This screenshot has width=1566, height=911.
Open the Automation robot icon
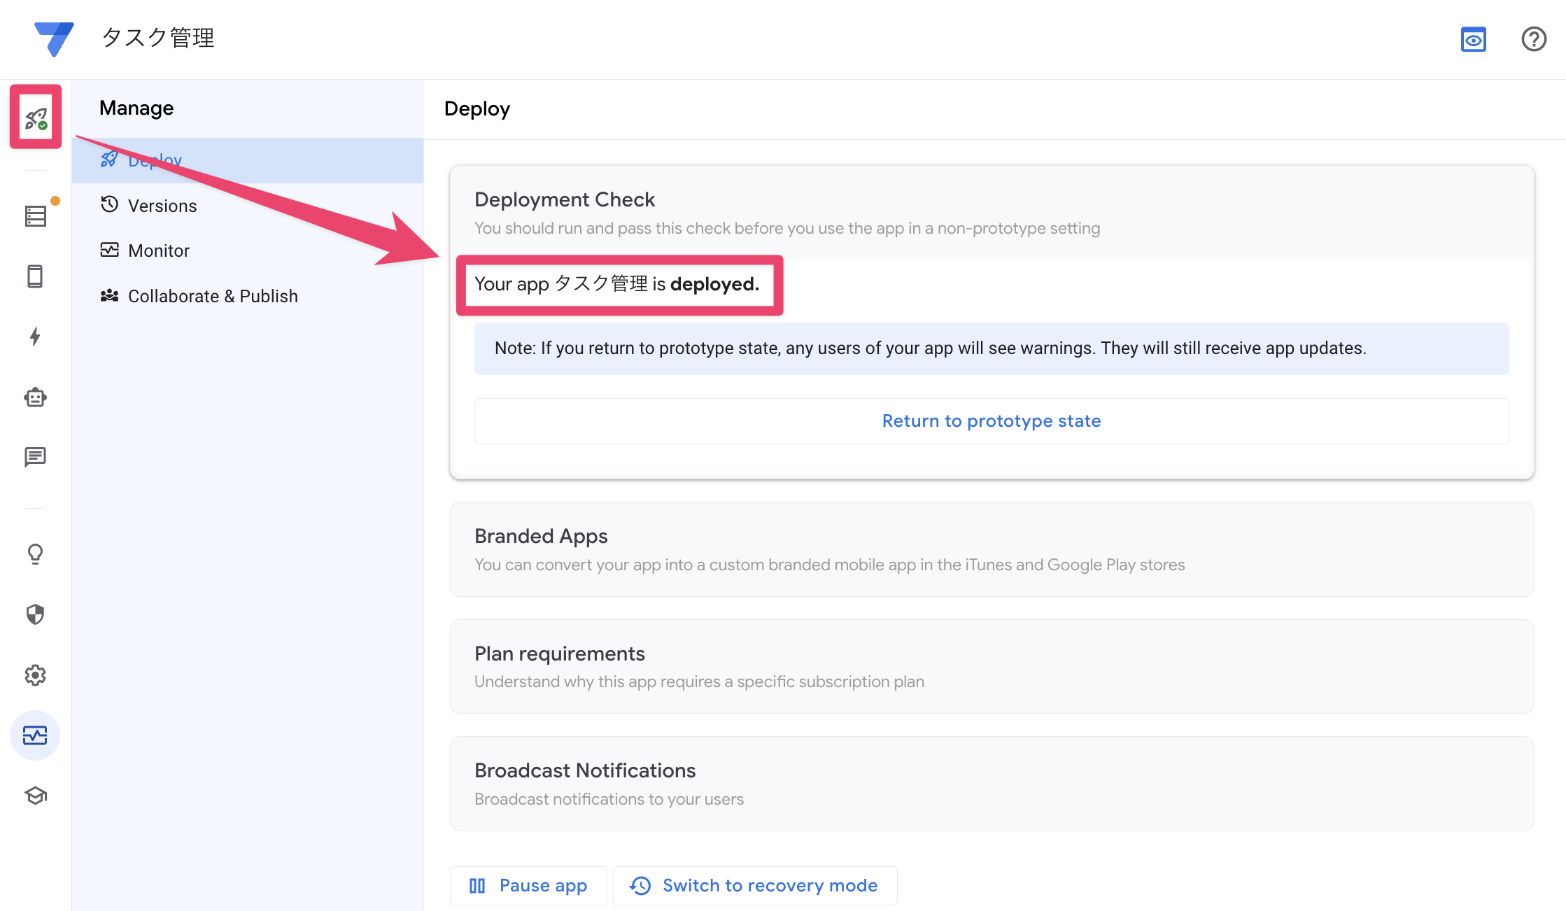pos(35,397)
